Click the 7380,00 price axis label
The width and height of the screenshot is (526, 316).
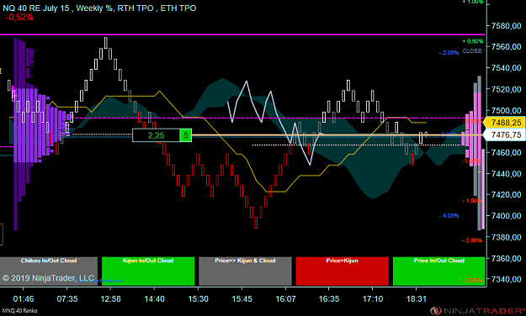[506, 237]
